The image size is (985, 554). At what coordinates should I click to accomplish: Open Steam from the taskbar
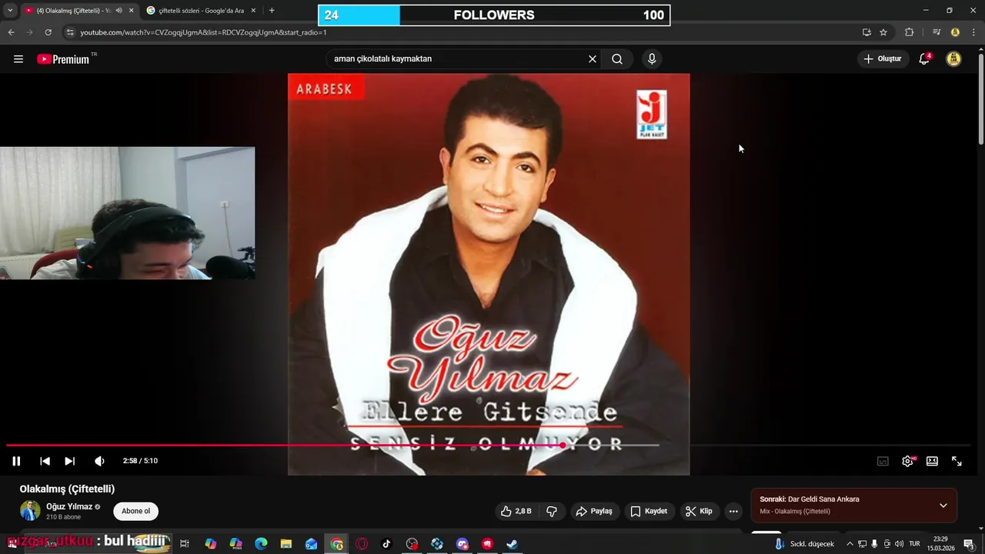click(x=512, y=544)
